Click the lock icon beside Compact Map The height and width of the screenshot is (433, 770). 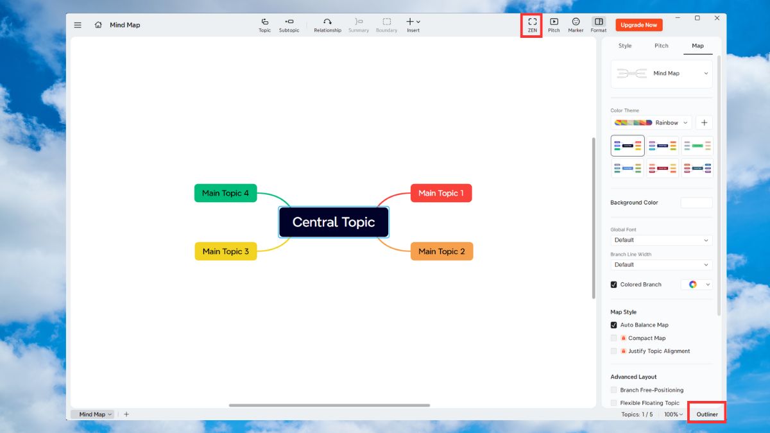[x=623, y=338]
